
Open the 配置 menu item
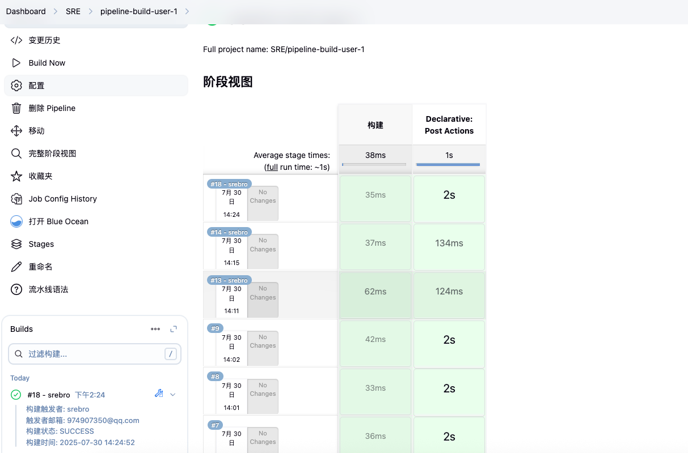coord(36,86)
